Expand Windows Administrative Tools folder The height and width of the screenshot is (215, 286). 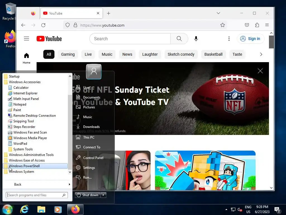[29, 155]
